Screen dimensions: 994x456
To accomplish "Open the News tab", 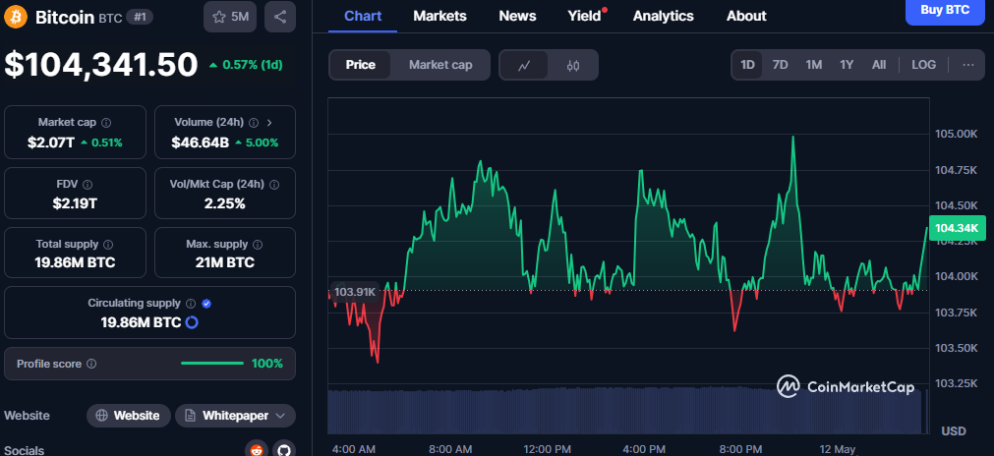I will [517, 16].
